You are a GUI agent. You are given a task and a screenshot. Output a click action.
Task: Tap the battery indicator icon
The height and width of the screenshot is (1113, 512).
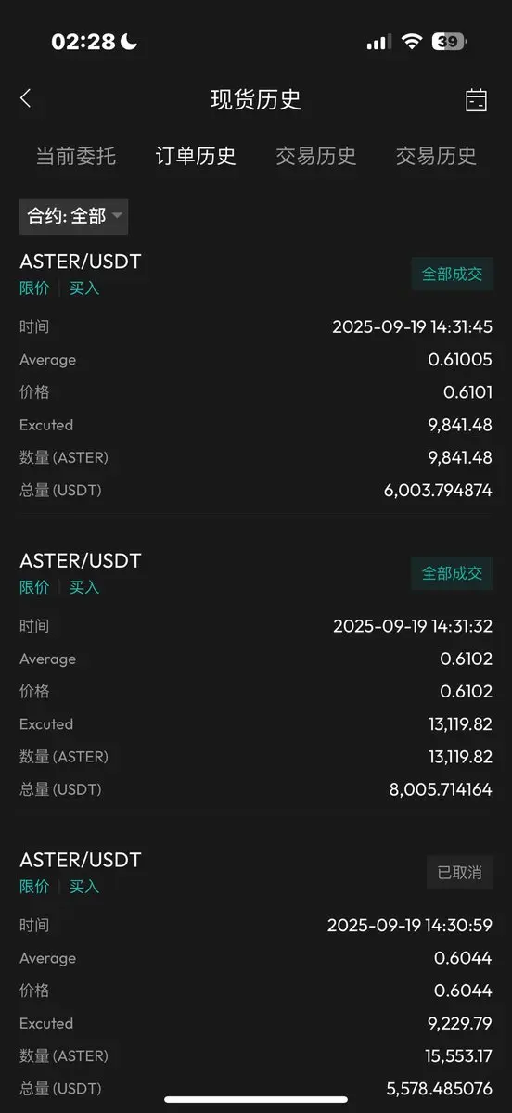point(450,42)
